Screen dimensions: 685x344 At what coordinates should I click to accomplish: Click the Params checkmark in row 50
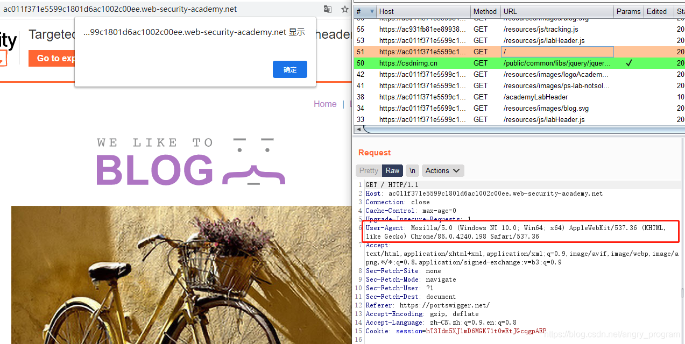point(628,63)
